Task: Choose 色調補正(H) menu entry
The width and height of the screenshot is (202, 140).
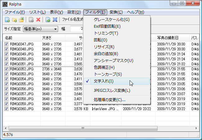Action: [x=117, y=68]
